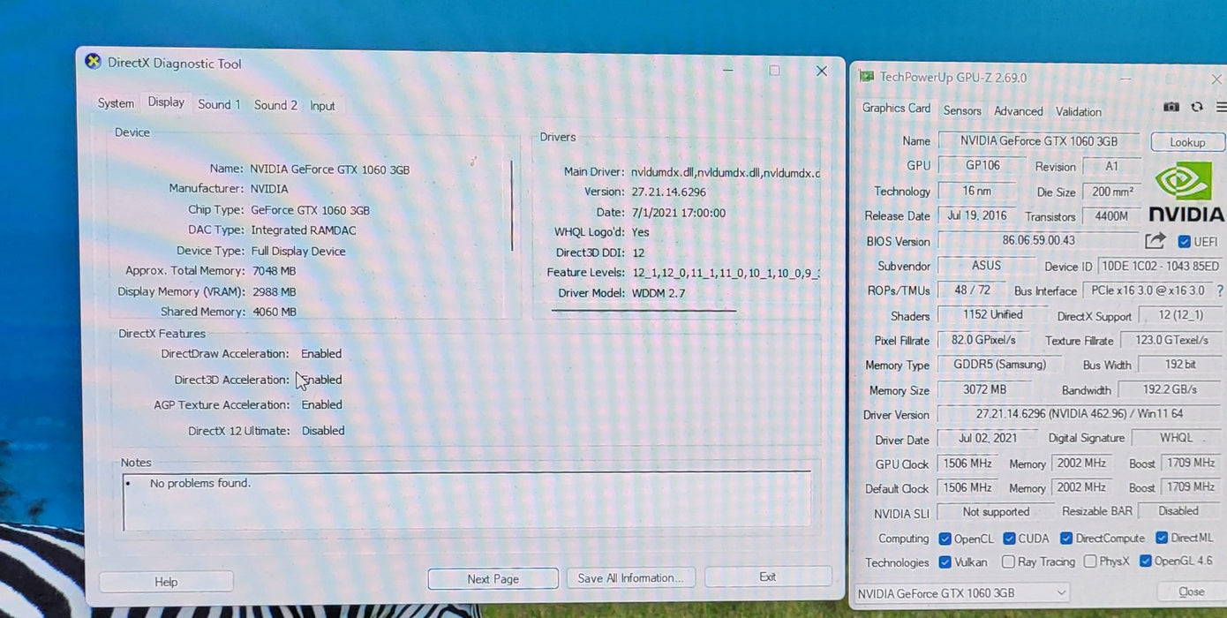Click the NVIDIA SLI Not supported field
Viewport: 1227px width, 618px height.
coord(995,512)
